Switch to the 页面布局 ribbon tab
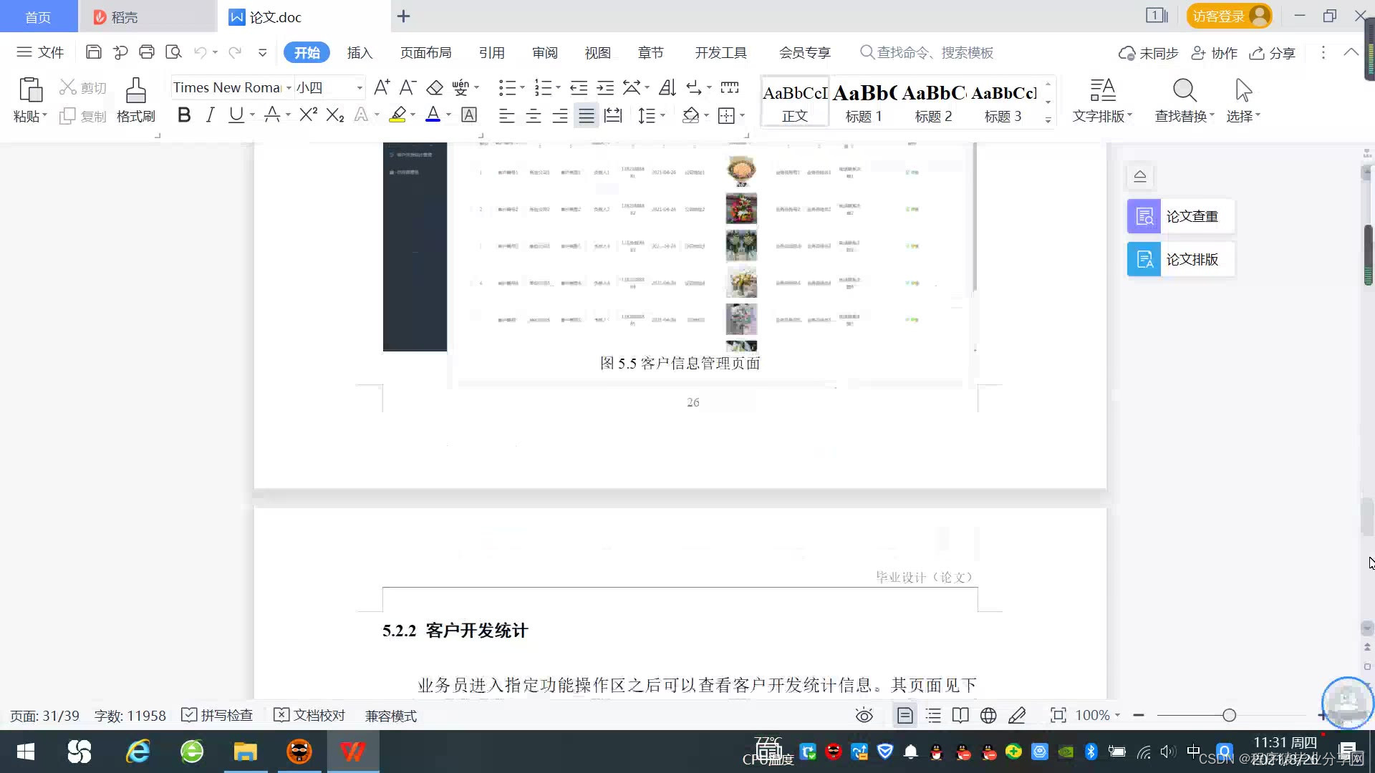 [x=425, y=53]
